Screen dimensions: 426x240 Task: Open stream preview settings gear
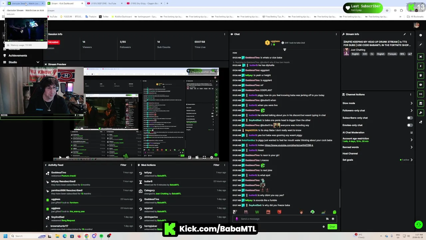coord(212,157)
